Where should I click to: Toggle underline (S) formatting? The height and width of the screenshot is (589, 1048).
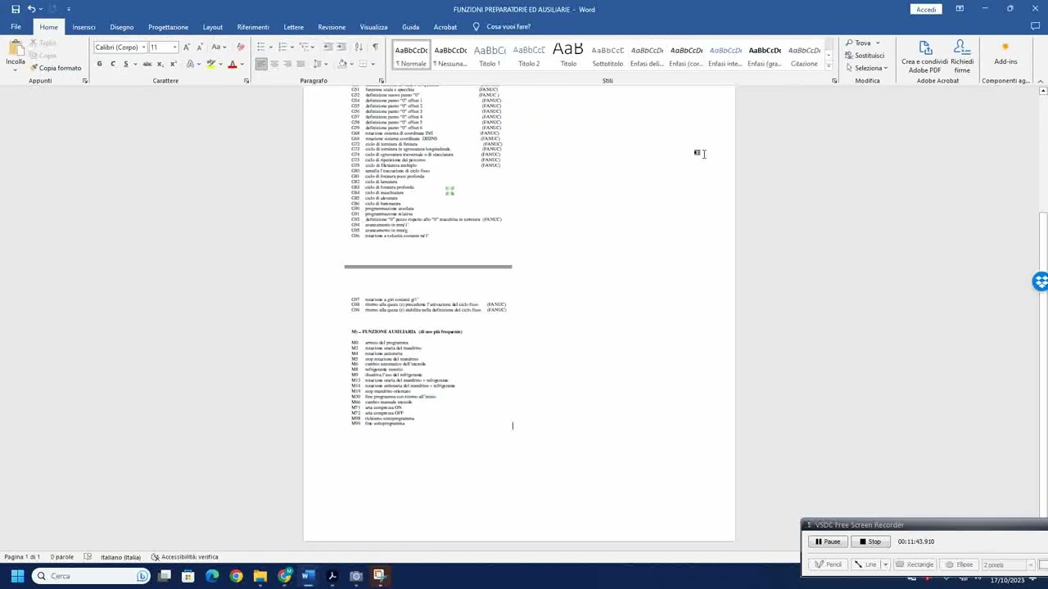125,64
